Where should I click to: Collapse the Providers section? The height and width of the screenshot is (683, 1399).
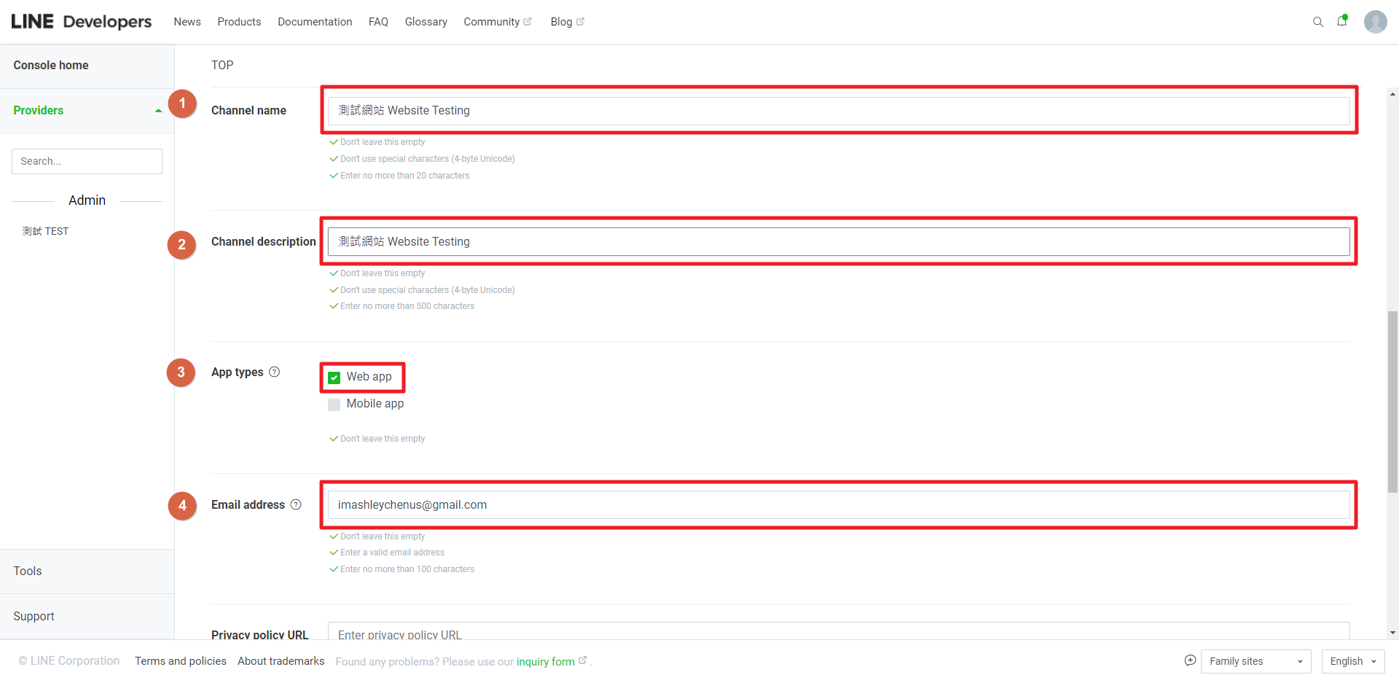(x=158, y=111)
